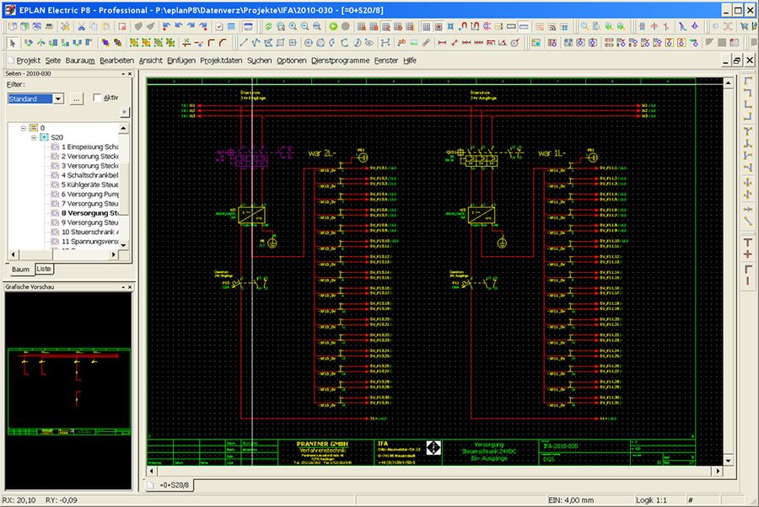Click the 'EIN: 4,00 mm' status entry
759x507 pixels.
point(571,500)
